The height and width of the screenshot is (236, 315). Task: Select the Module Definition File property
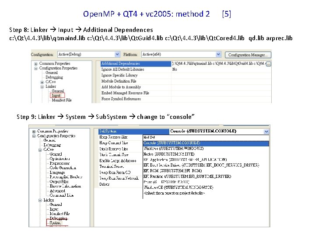tap(136, 81)
